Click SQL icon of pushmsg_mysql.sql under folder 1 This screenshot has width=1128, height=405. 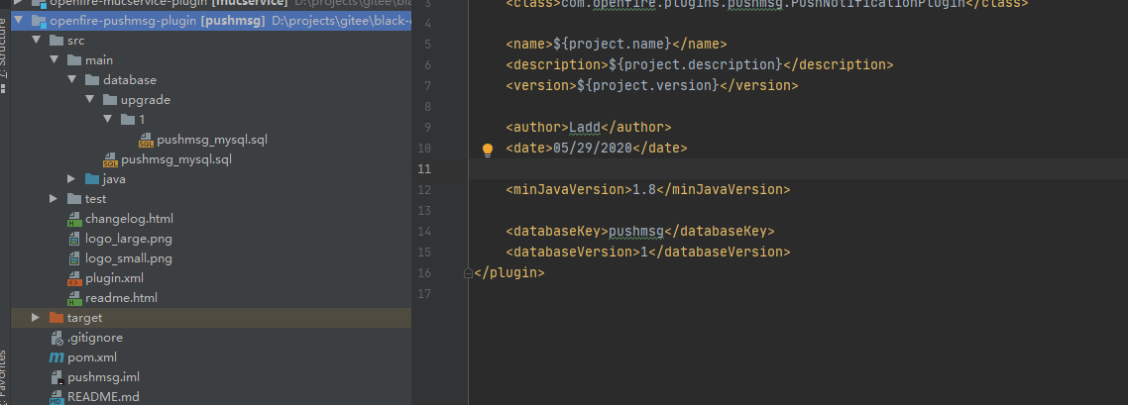point(146,140)
